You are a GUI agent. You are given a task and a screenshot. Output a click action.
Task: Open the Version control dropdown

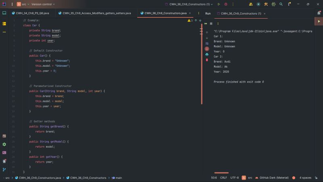(44, 4)
